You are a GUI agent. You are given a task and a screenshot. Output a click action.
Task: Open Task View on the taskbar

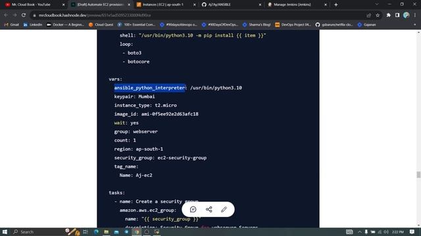click(86, 231)
